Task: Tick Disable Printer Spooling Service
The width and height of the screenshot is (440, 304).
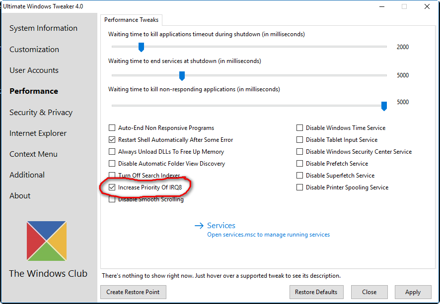Action: 299,187
